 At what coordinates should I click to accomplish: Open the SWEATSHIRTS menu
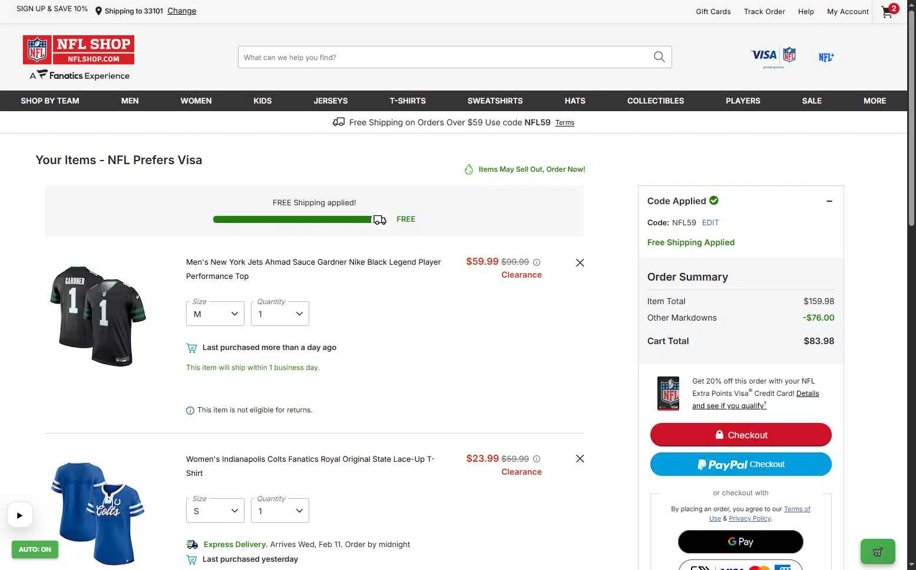coord(495,101)
